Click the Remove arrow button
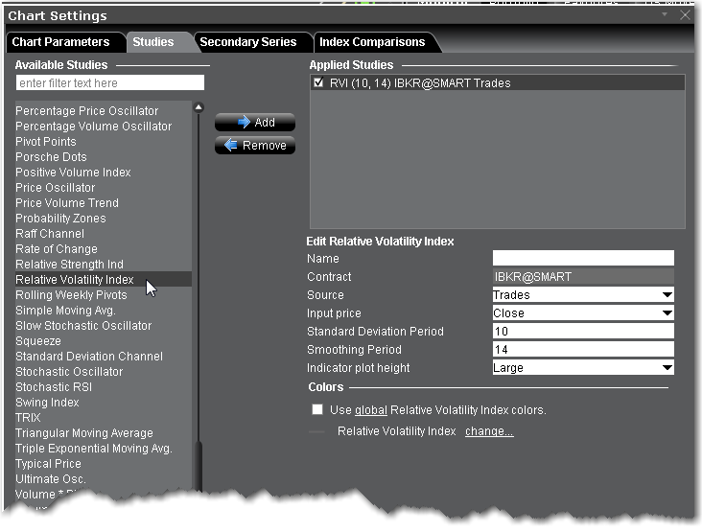The image size is (702, 532). pos(254,146)
